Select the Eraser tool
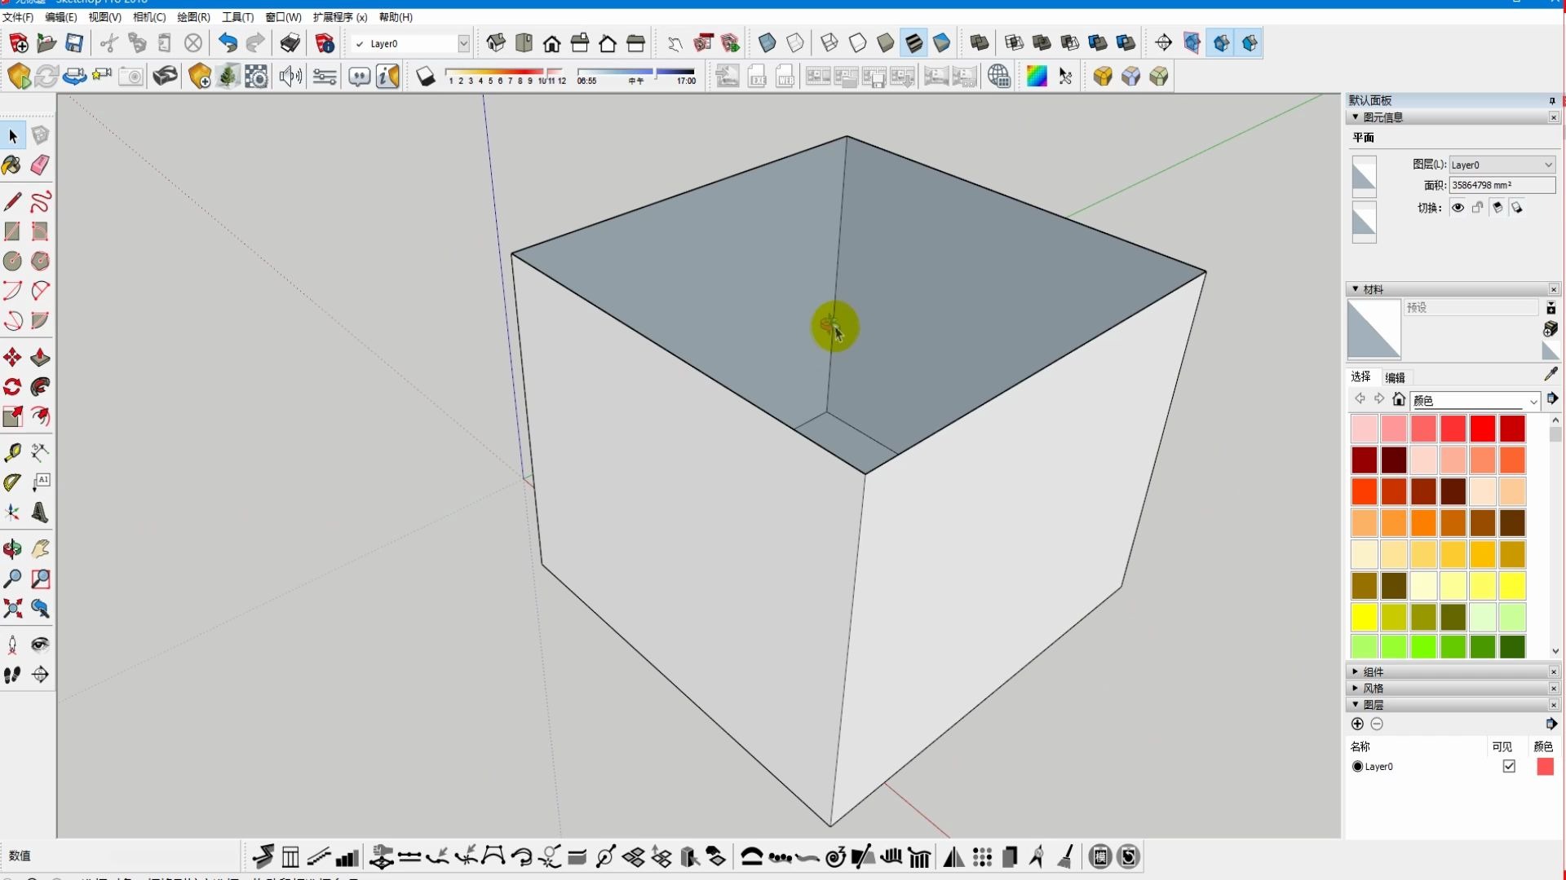The width and height of the screenshot is (1566, 880). tap(40, 165)
